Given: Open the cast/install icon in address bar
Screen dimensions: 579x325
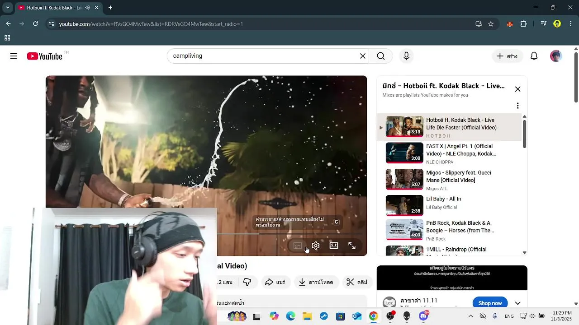Looking at the screenshot, I should [479, 24].
